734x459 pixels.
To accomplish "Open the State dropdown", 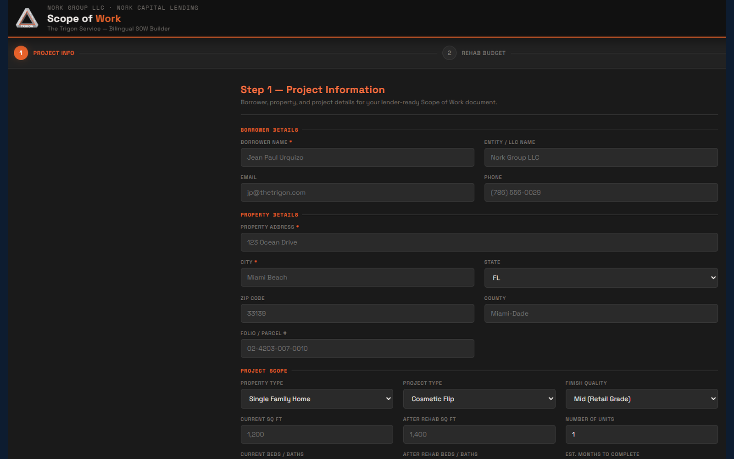I will [601, 278].
